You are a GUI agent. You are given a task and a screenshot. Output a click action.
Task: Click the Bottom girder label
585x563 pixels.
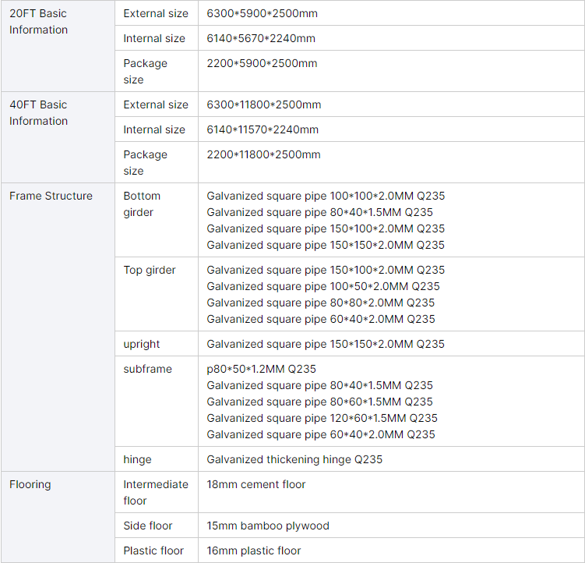click(142, 204)
